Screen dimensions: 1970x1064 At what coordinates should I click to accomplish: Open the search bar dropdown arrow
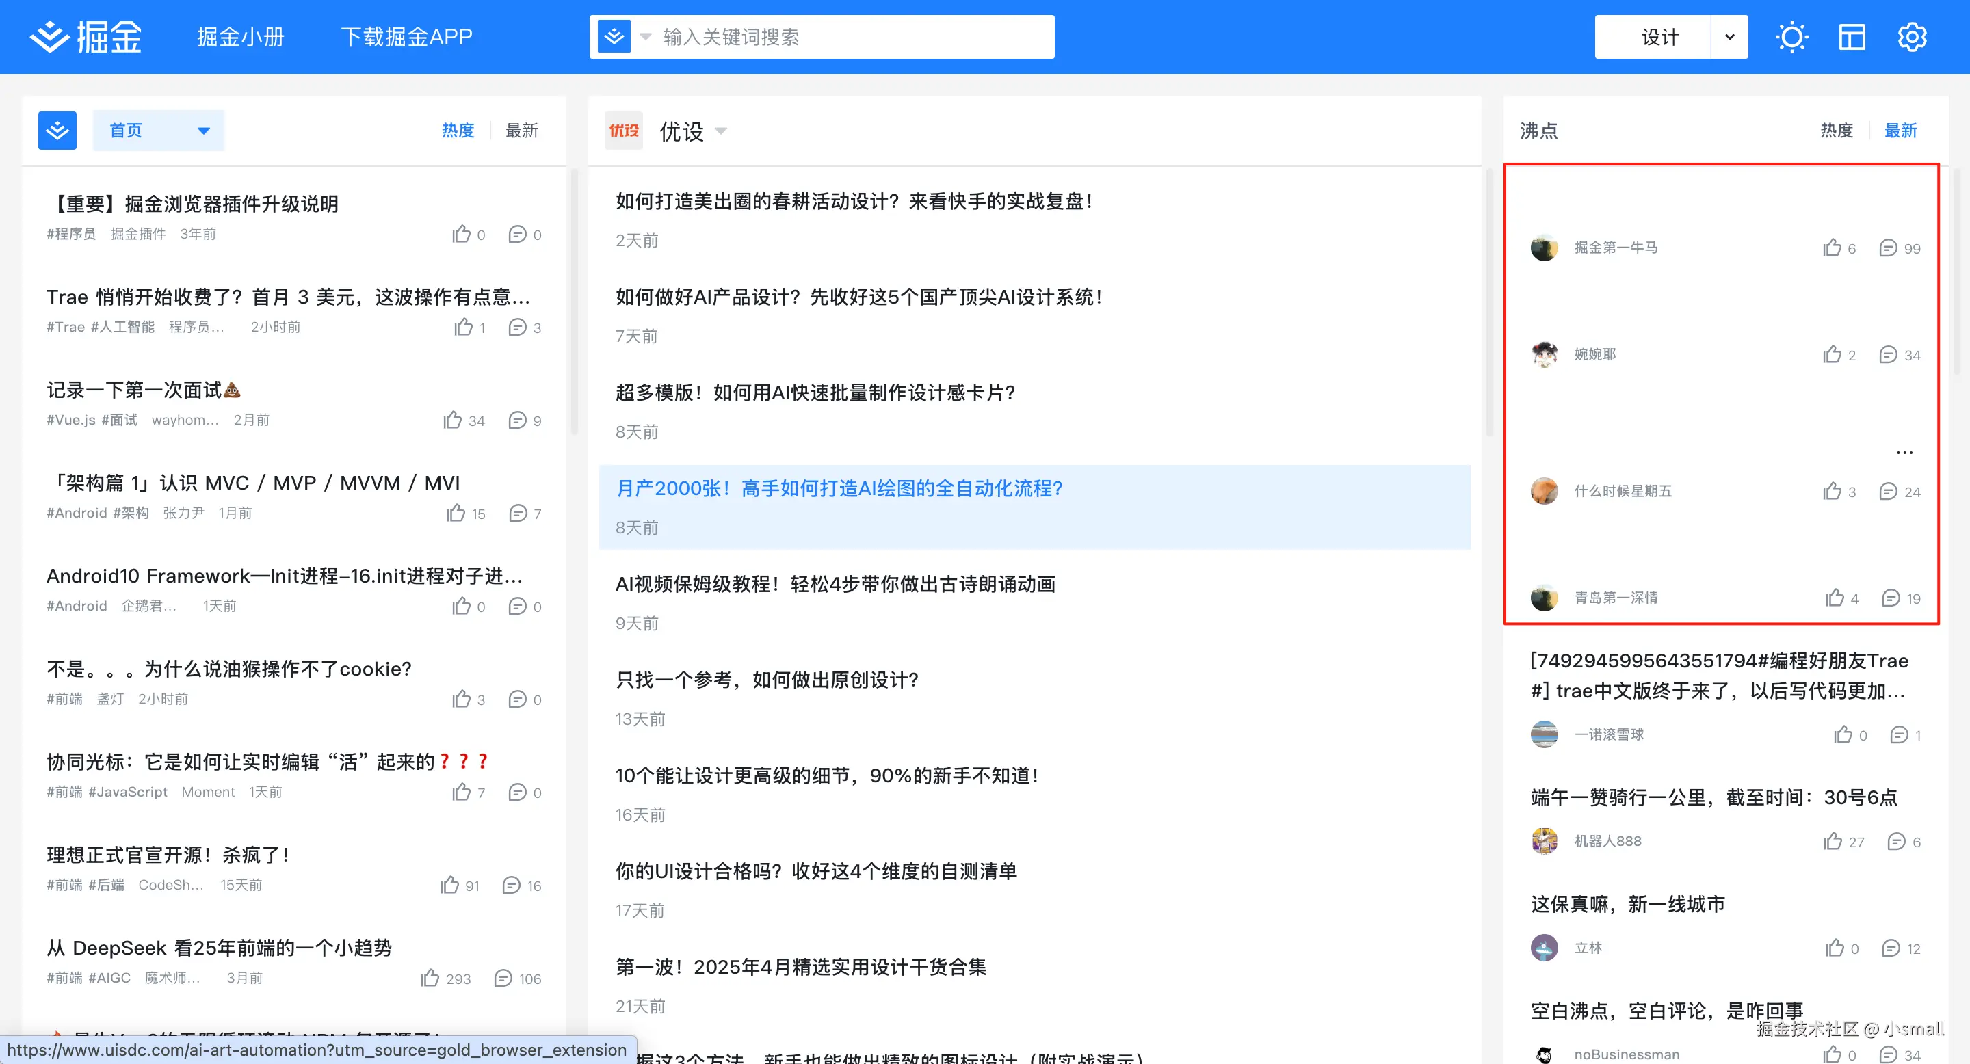point(646,36)
